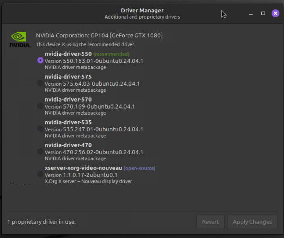Pick the nvidia-driver-535 radio option

coord(40,129)
